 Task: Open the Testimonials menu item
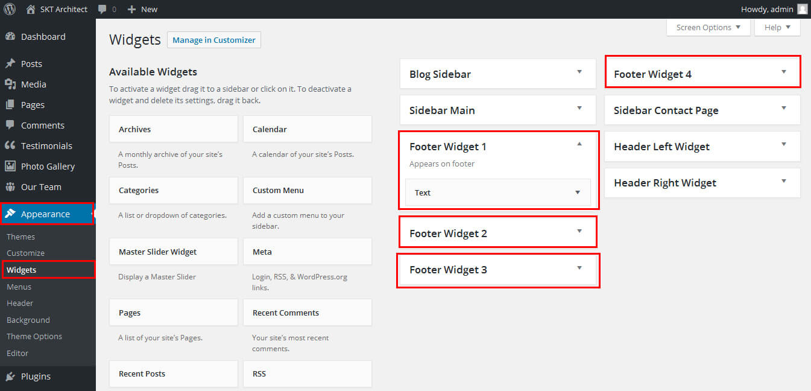pos(48,145)
